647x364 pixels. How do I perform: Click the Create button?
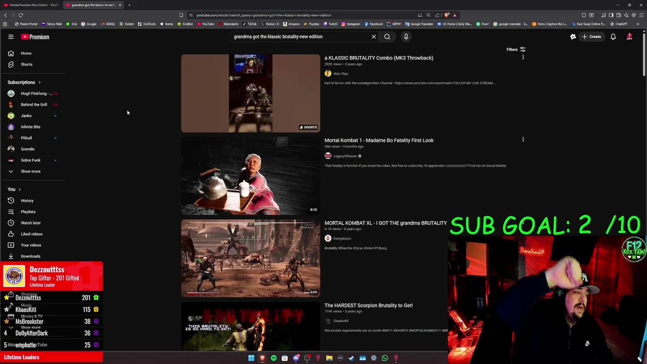[x=591, y=36]
